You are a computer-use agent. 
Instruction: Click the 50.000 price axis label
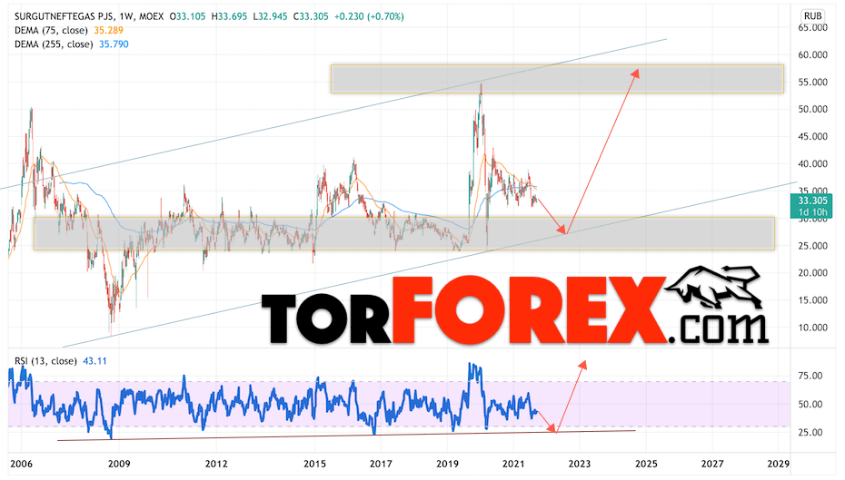[812, 109]
